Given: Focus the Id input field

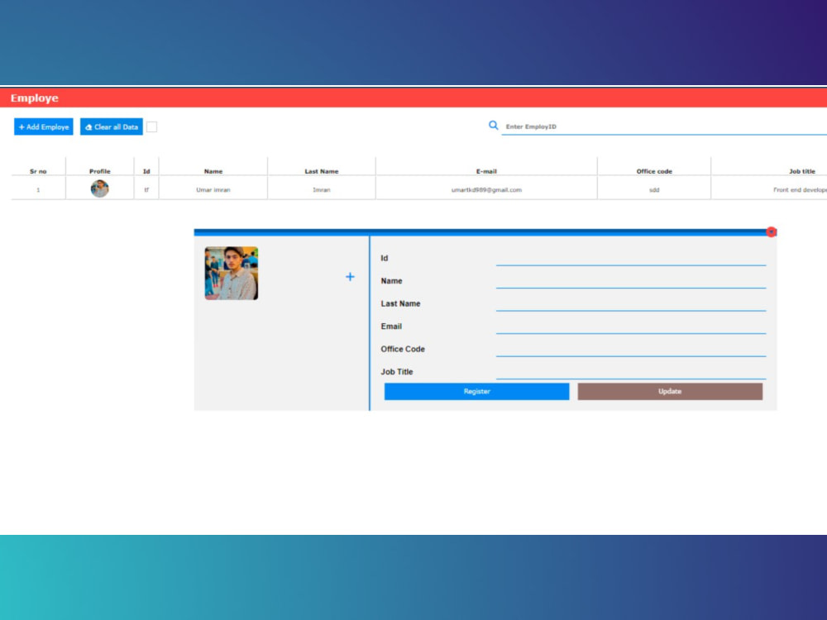Looking at the screenshot, I should (631, 258).
